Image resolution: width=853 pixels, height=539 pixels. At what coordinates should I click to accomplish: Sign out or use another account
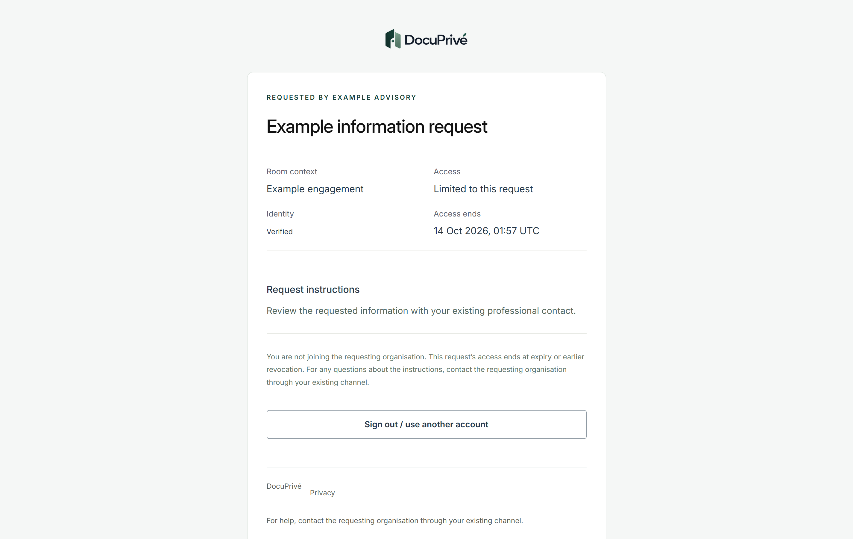[426, 425]
